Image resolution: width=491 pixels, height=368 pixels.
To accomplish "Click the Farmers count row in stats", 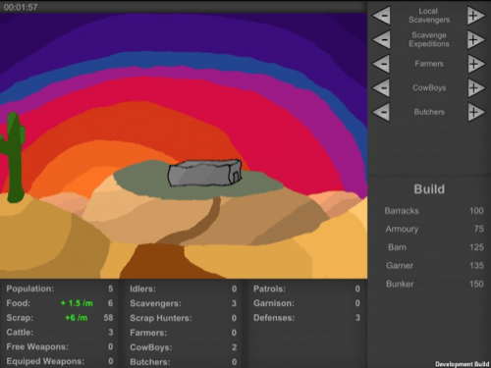I will pyautogui.click(x=184, y=333).
